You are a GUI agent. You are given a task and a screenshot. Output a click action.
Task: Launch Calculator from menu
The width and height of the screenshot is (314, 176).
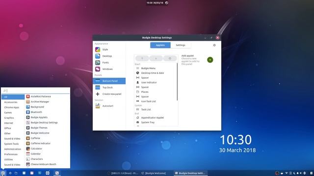(47, 149)
